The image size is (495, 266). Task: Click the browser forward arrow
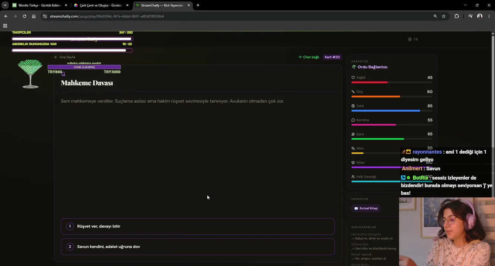point(15,16)
